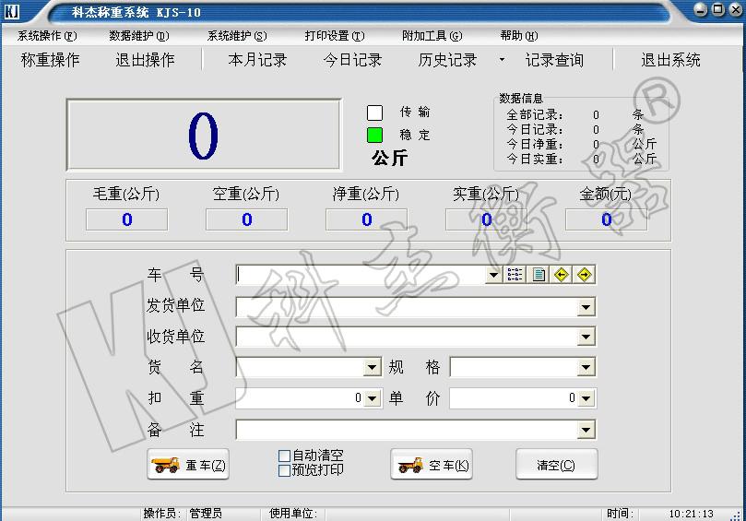The width and height of the screenshot is (746, 521).
Task: Expand the 发货单位 dropdown
Action: pyautogui.click(x=586, y=307)
